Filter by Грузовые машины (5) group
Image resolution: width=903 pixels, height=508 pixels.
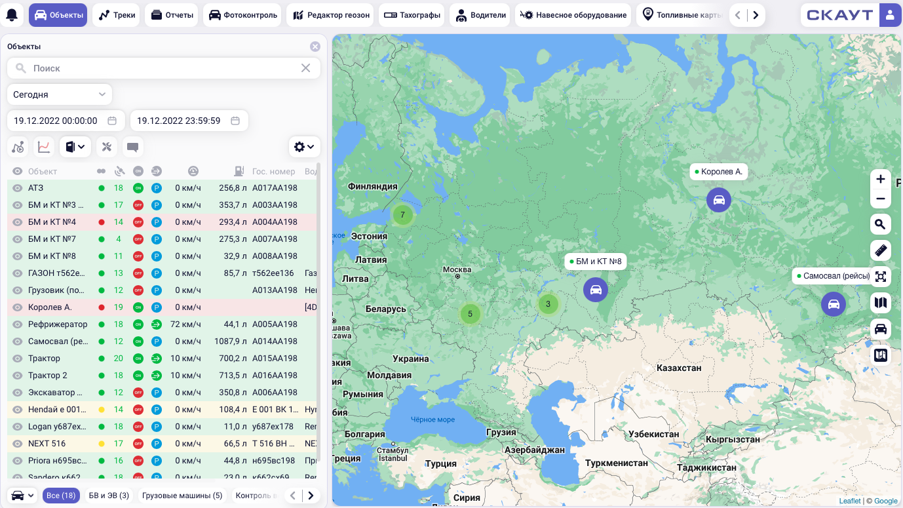182,496
